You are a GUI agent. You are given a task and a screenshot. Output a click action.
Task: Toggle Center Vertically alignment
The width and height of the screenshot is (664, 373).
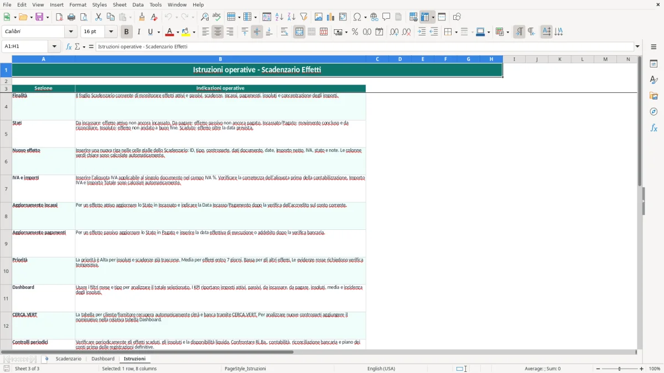257,32
